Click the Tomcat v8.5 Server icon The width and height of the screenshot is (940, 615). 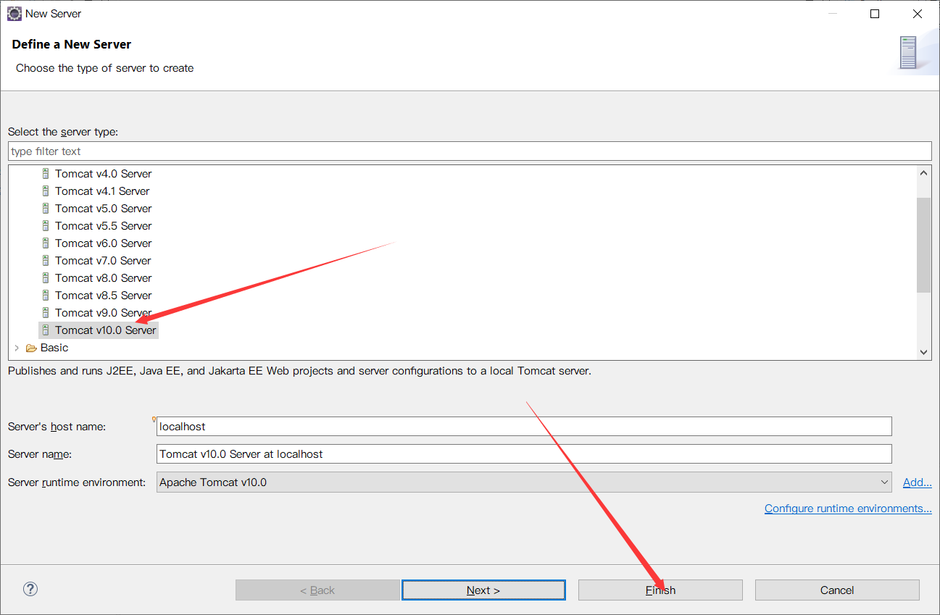pyautogui.click(x=46, y=296)
